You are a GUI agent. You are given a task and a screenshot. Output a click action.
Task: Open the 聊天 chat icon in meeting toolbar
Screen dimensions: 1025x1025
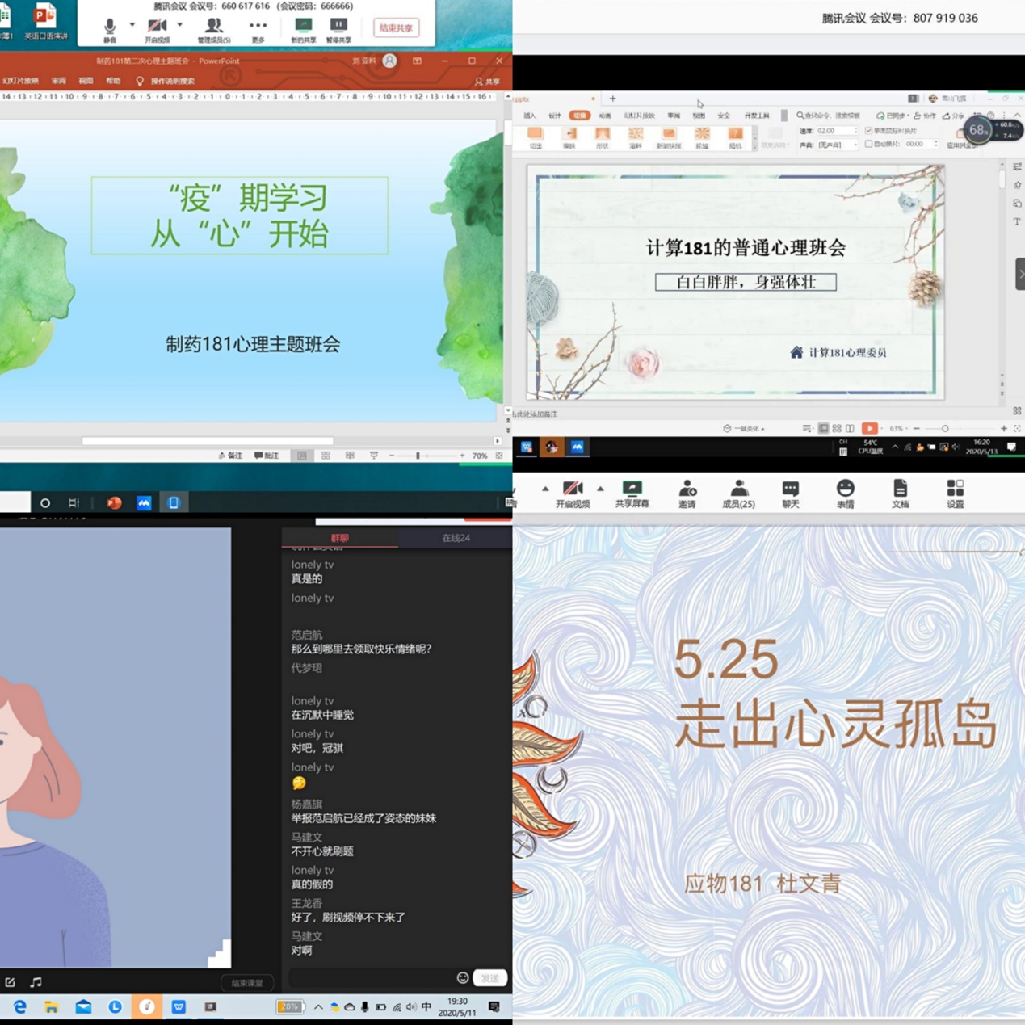(x=790, y=492)
